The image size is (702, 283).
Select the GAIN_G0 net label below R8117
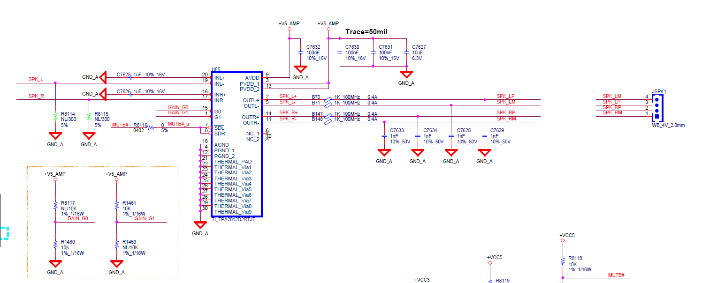pyautogui.click(x=78, y=218)
